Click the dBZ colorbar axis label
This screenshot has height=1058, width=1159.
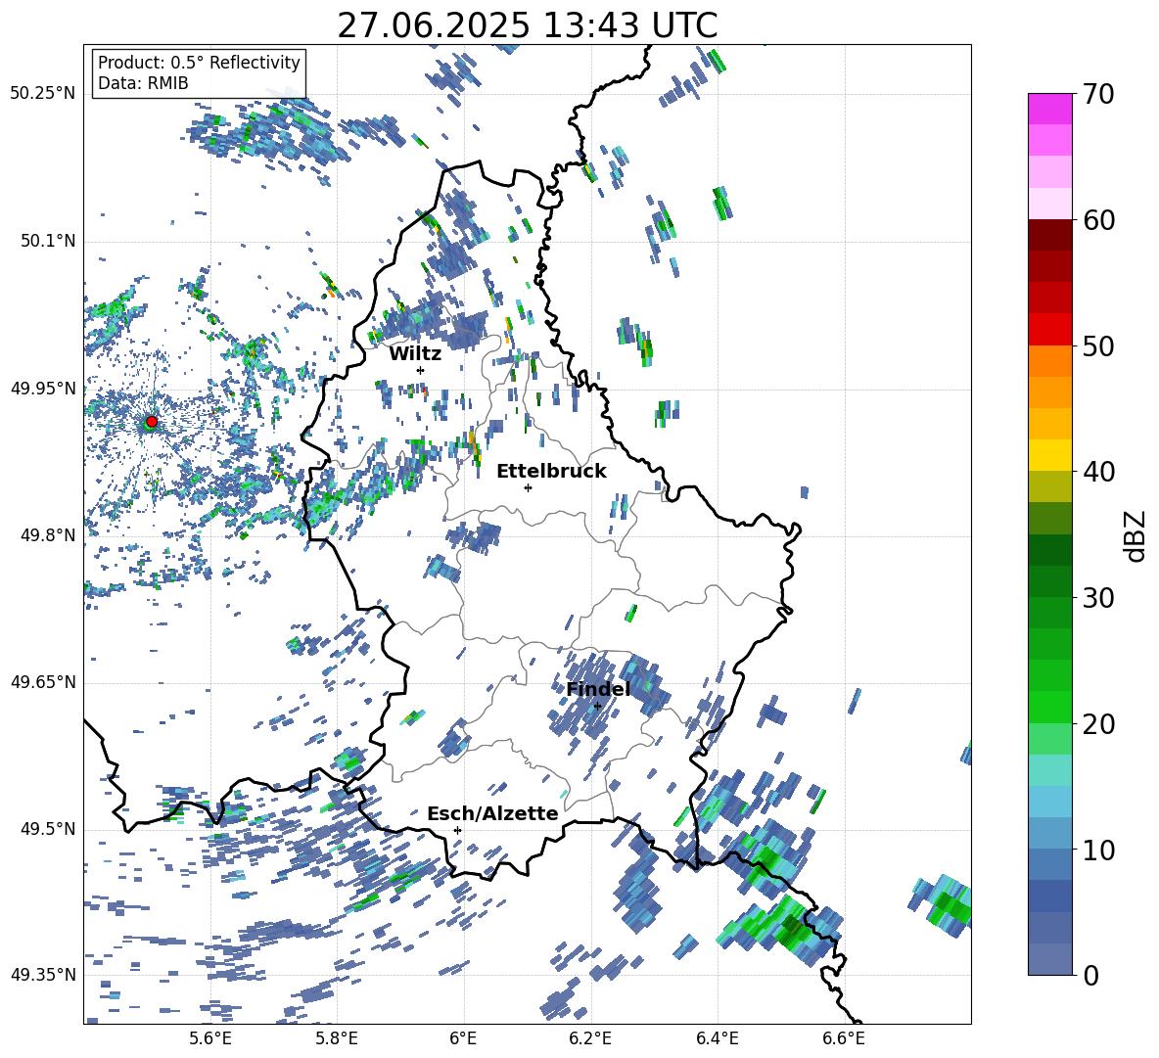pyautogui.click(x=1136, y=535)
